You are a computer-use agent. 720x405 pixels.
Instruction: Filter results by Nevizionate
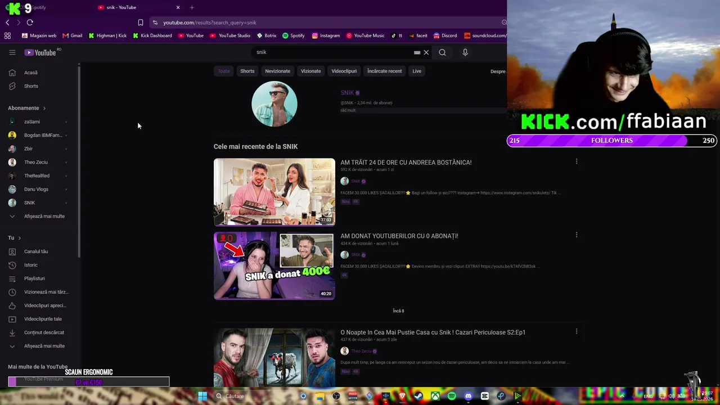click(x=278, y=71)
